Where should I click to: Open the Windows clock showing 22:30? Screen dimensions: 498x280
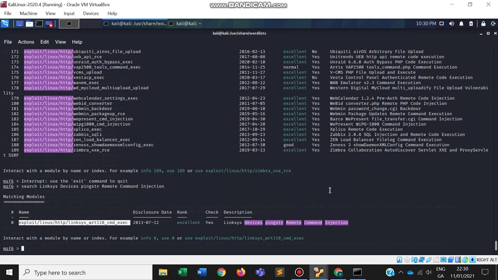click(463, 272)
